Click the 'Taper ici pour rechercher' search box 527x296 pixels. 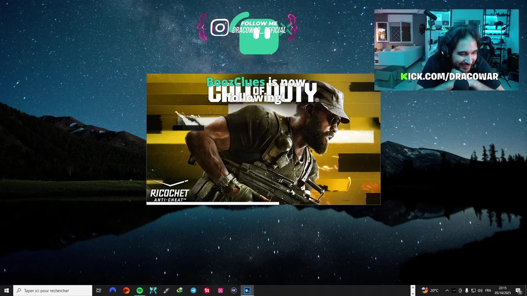53,290
